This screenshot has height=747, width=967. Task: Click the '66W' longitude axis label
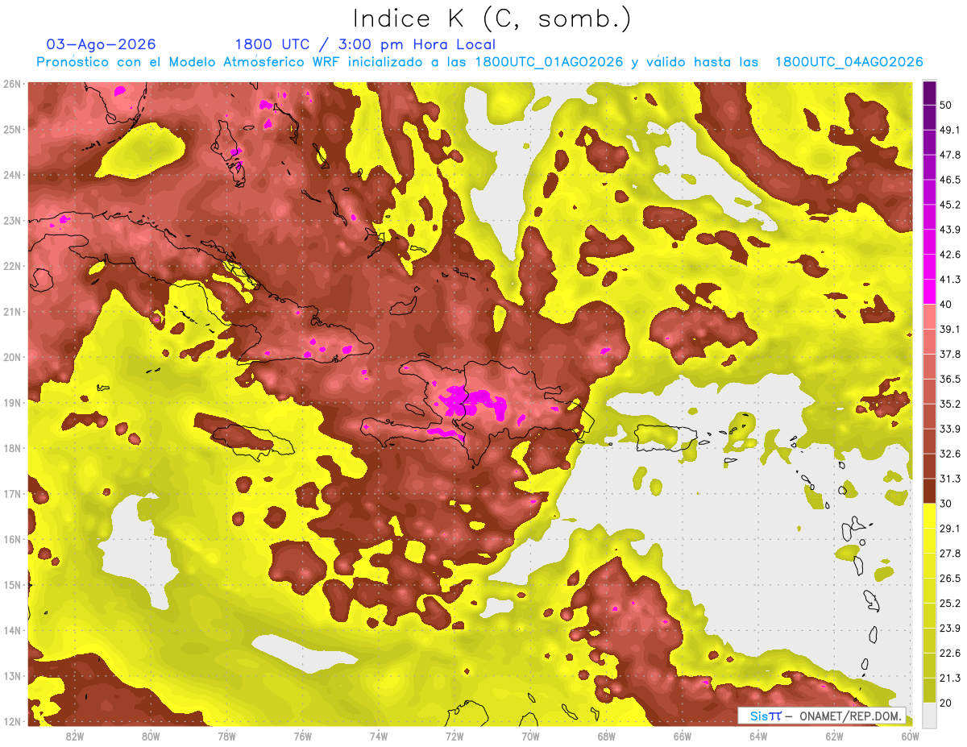(682, 736)
